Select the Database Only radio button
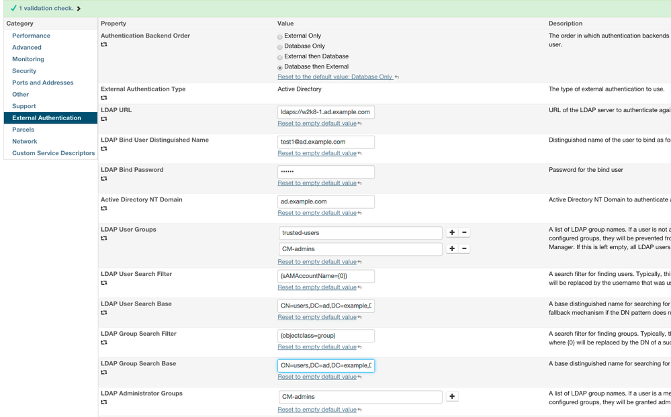Screen dimensions: 671x417 tap(280, 46)
